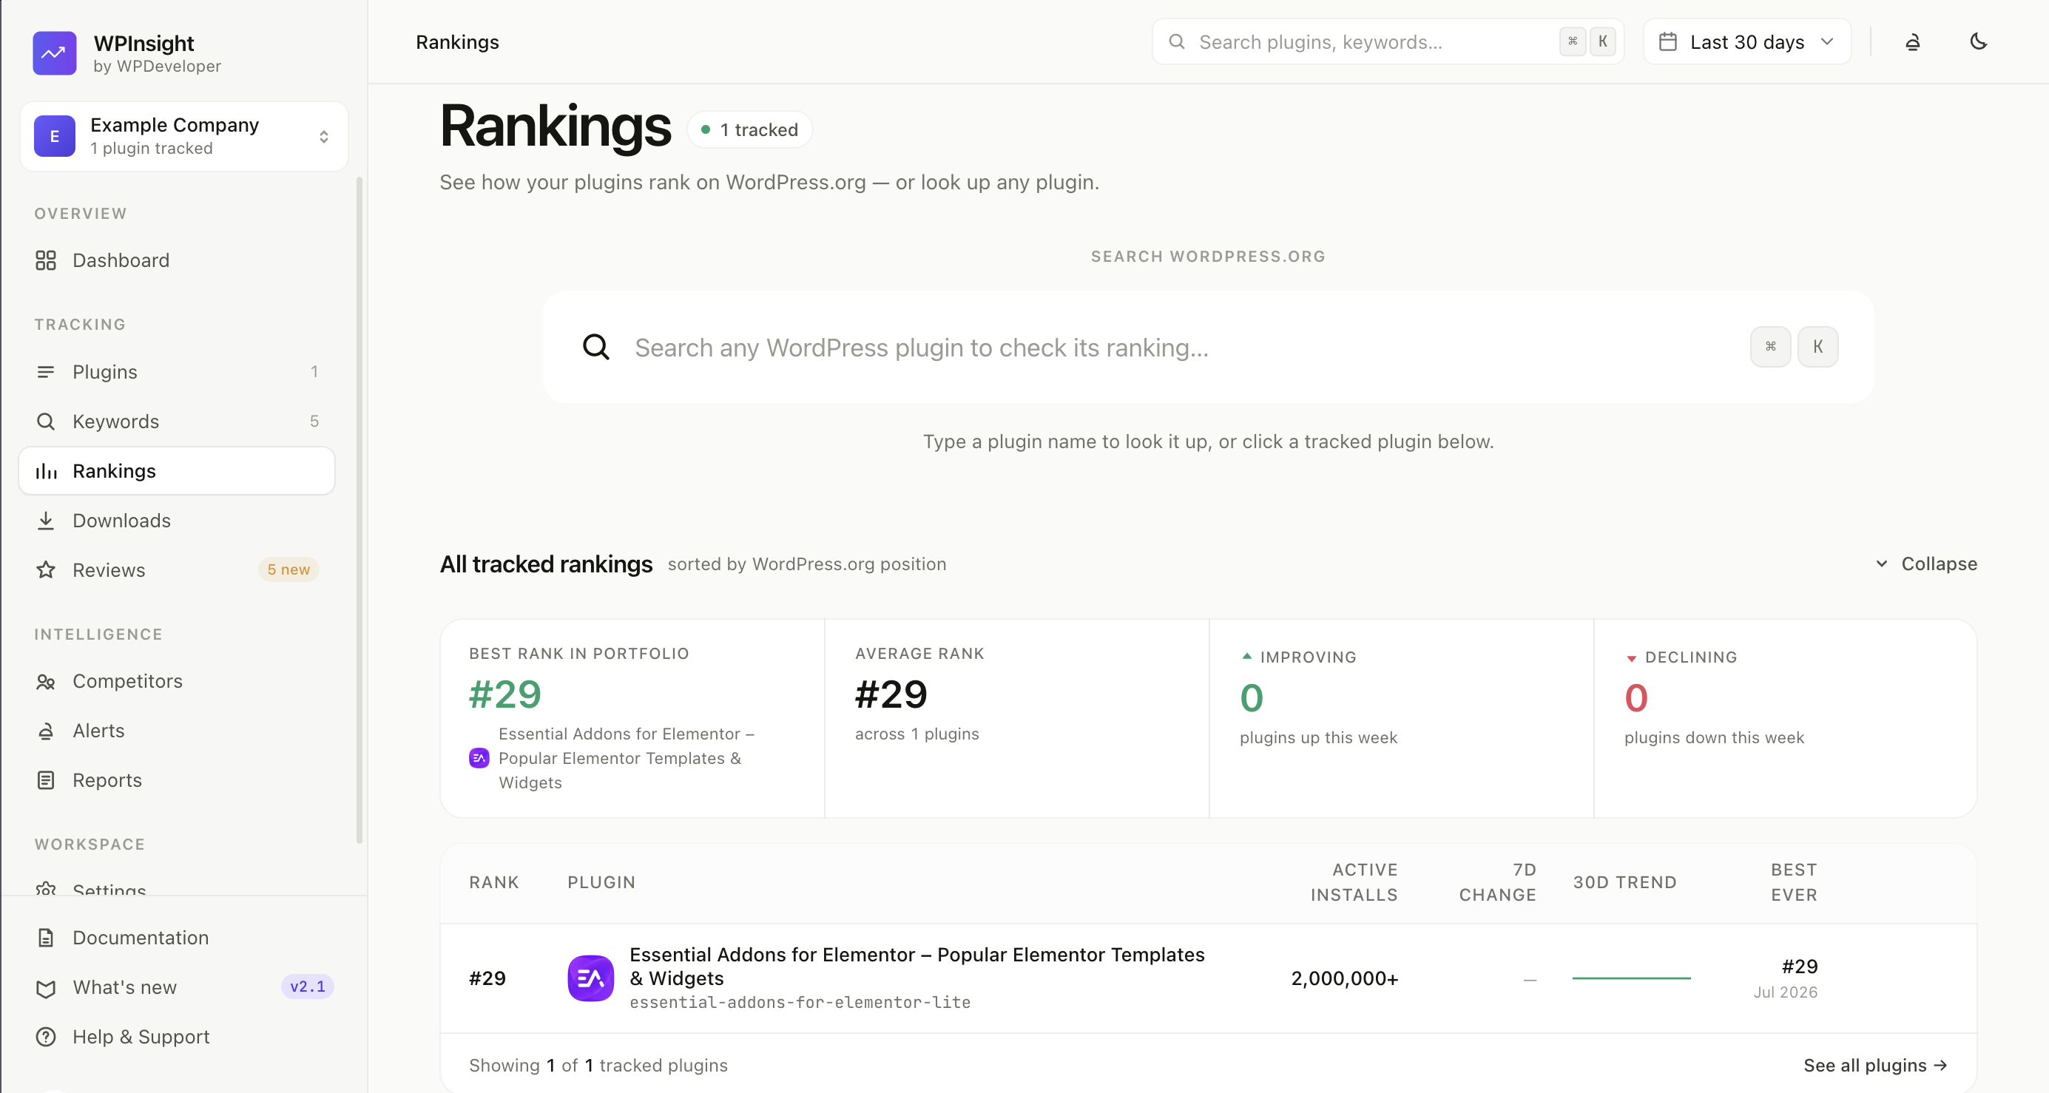The height and width of the screenshot is (1093, 2049).
Task: Click the Dashboard grid icon
Action: 45,260
